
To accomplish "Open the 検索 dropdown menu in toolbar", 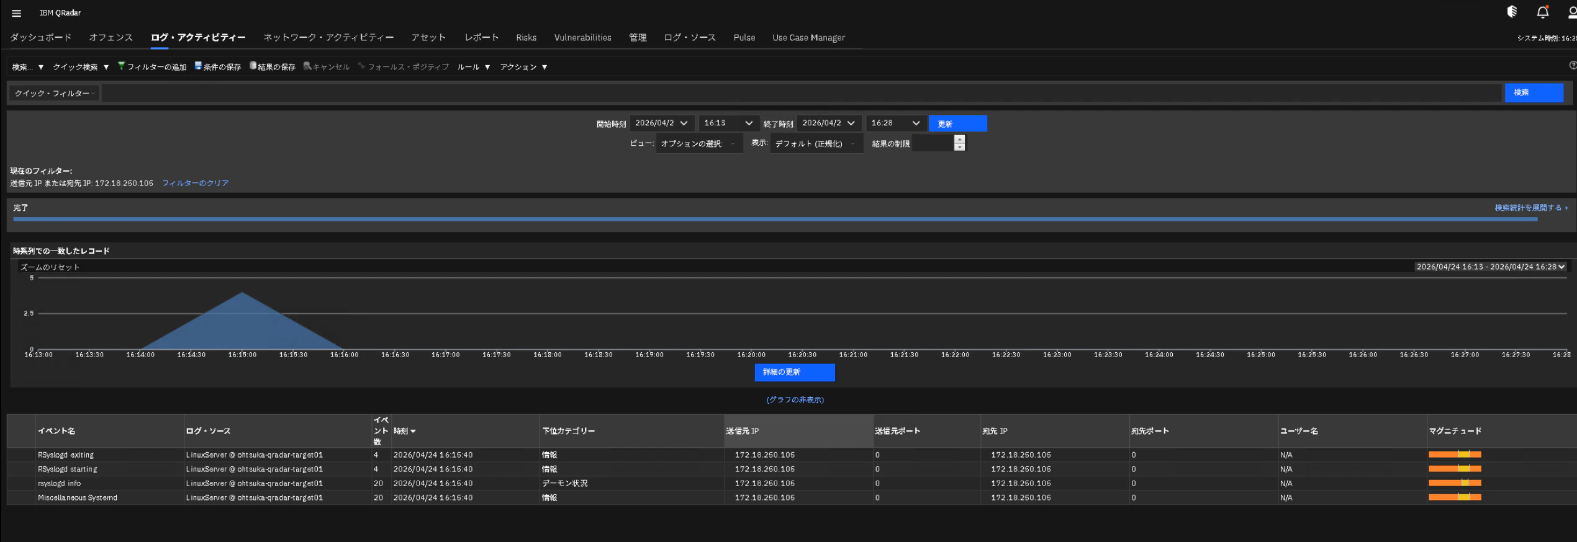I will coord(27,67).
